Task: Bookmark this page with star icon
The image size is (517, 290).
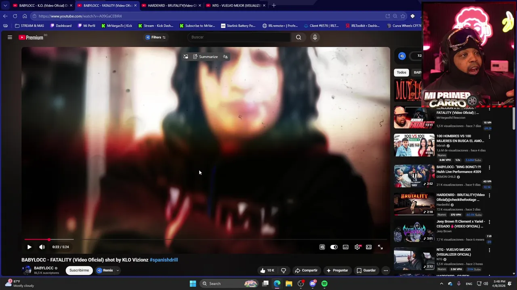Action: [403, 16]
